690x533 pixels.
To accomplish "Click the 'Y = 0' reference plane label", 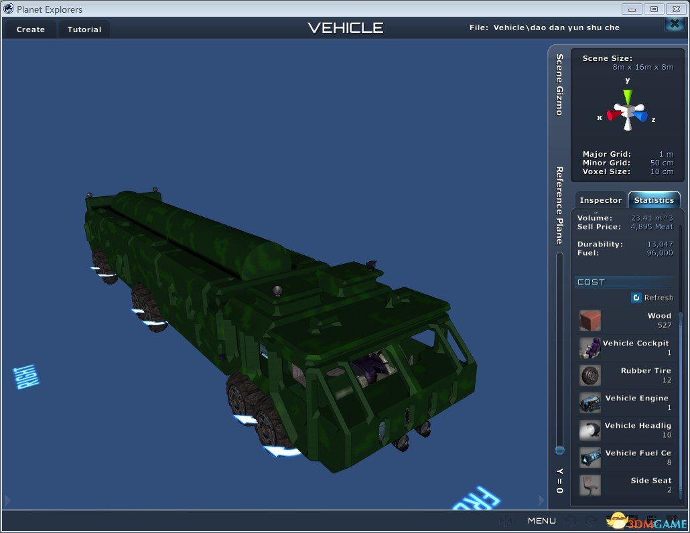I will (x=559, y=481).
